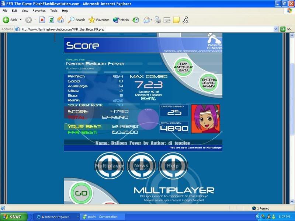Expand hidden system tray icons arrow
Viewport: 295px width, 221px height.
pos(258,217)
